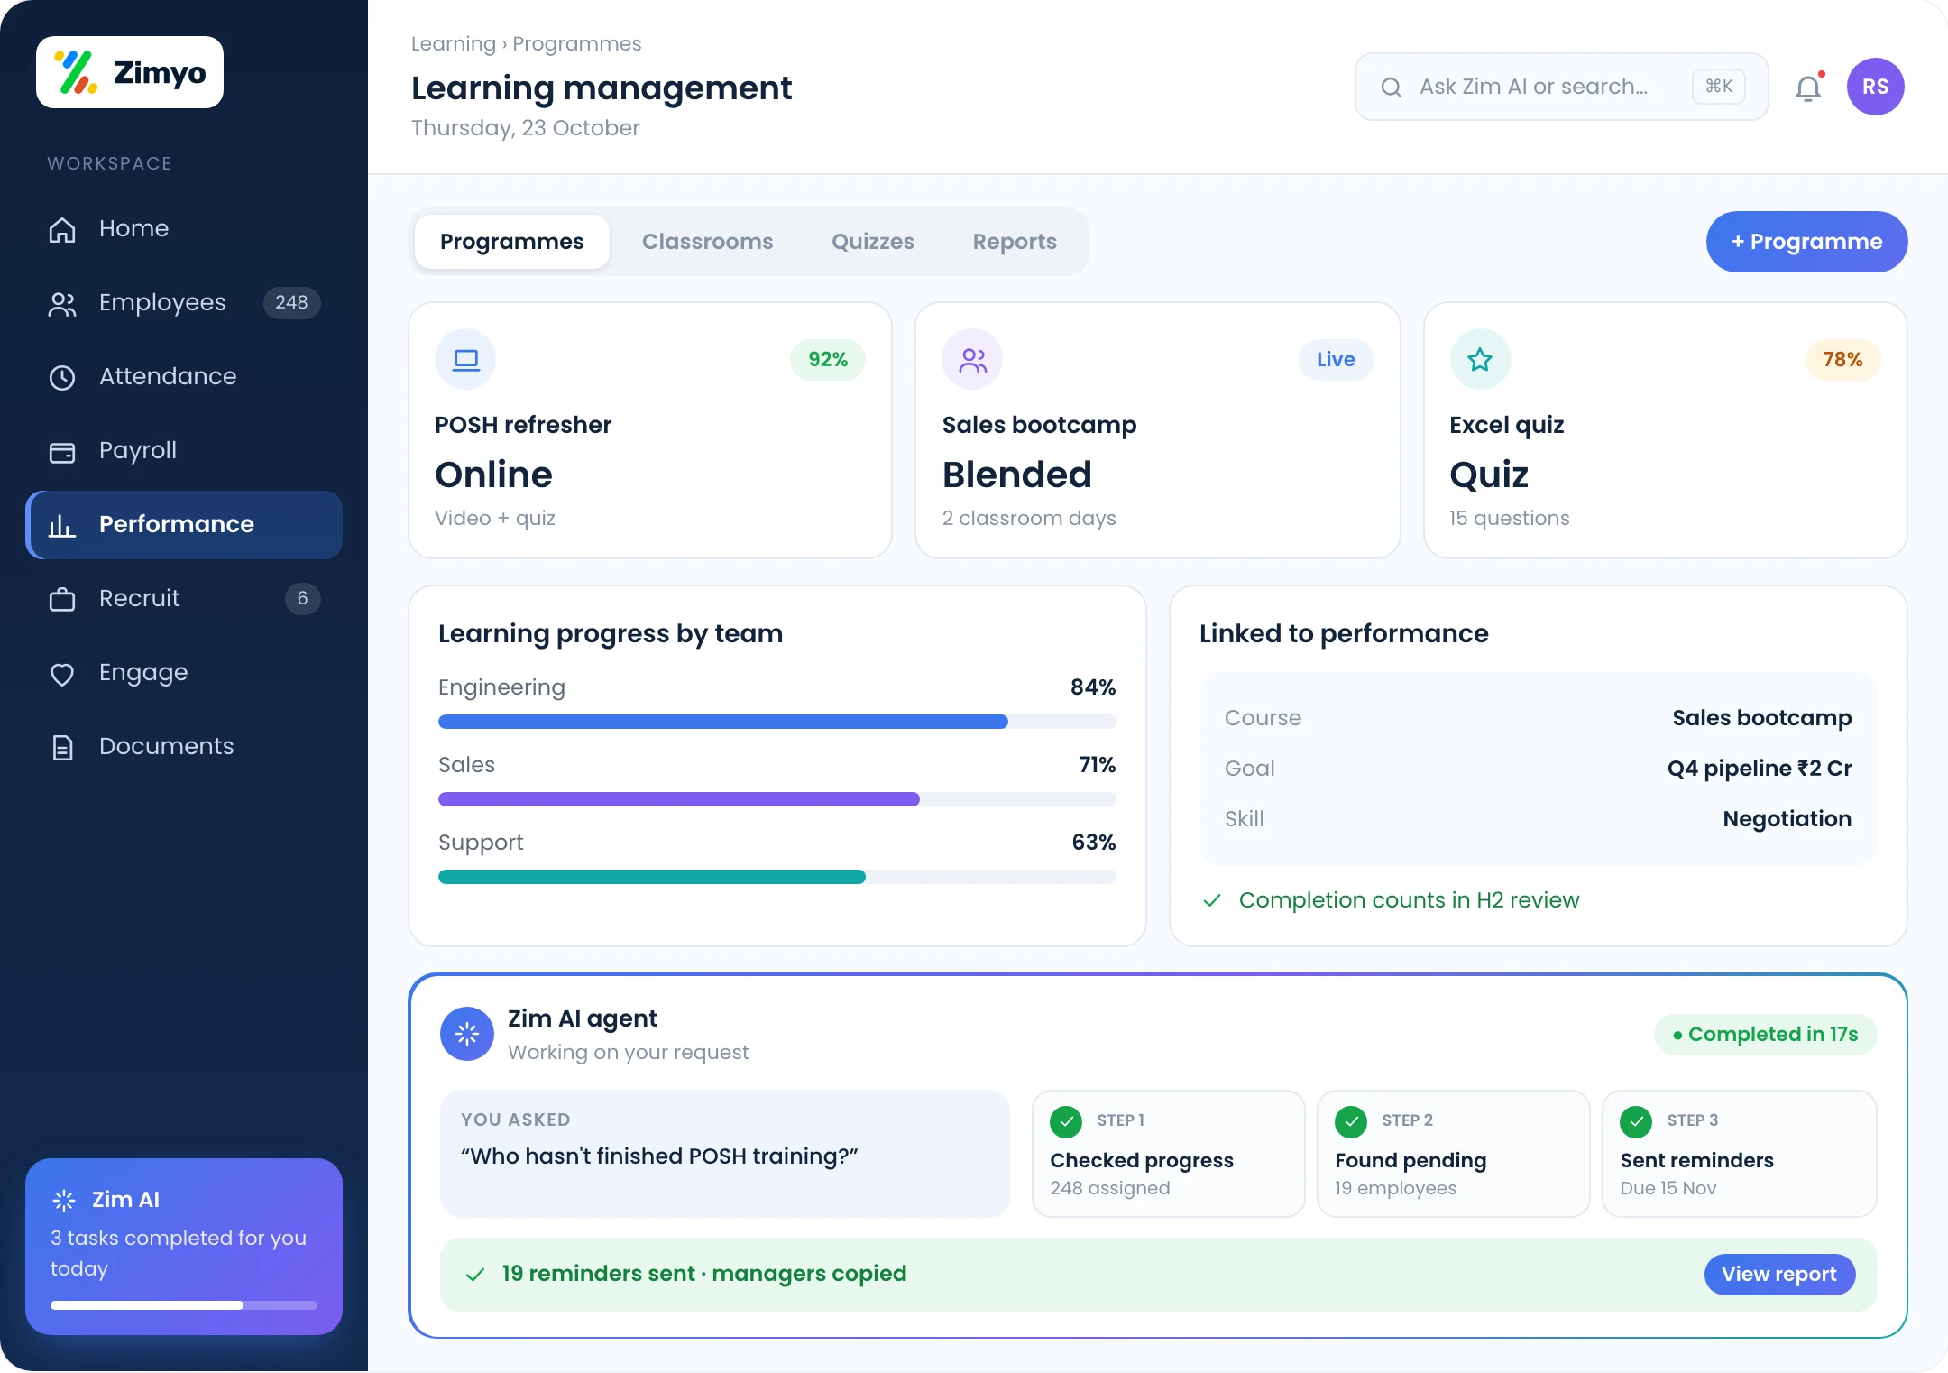Click the Zimyo logo
Screen dimensions: 1948x1373
click(x=130, y=72)
